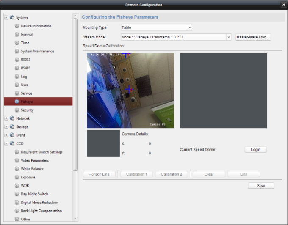Click the fisheye camera preview image
This screenshot has width=288, height=225.
tap(130, 90)
